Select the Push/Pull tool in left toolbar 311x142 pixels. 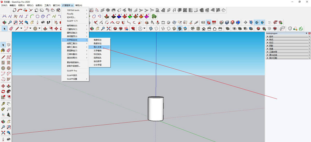point(9,86)
